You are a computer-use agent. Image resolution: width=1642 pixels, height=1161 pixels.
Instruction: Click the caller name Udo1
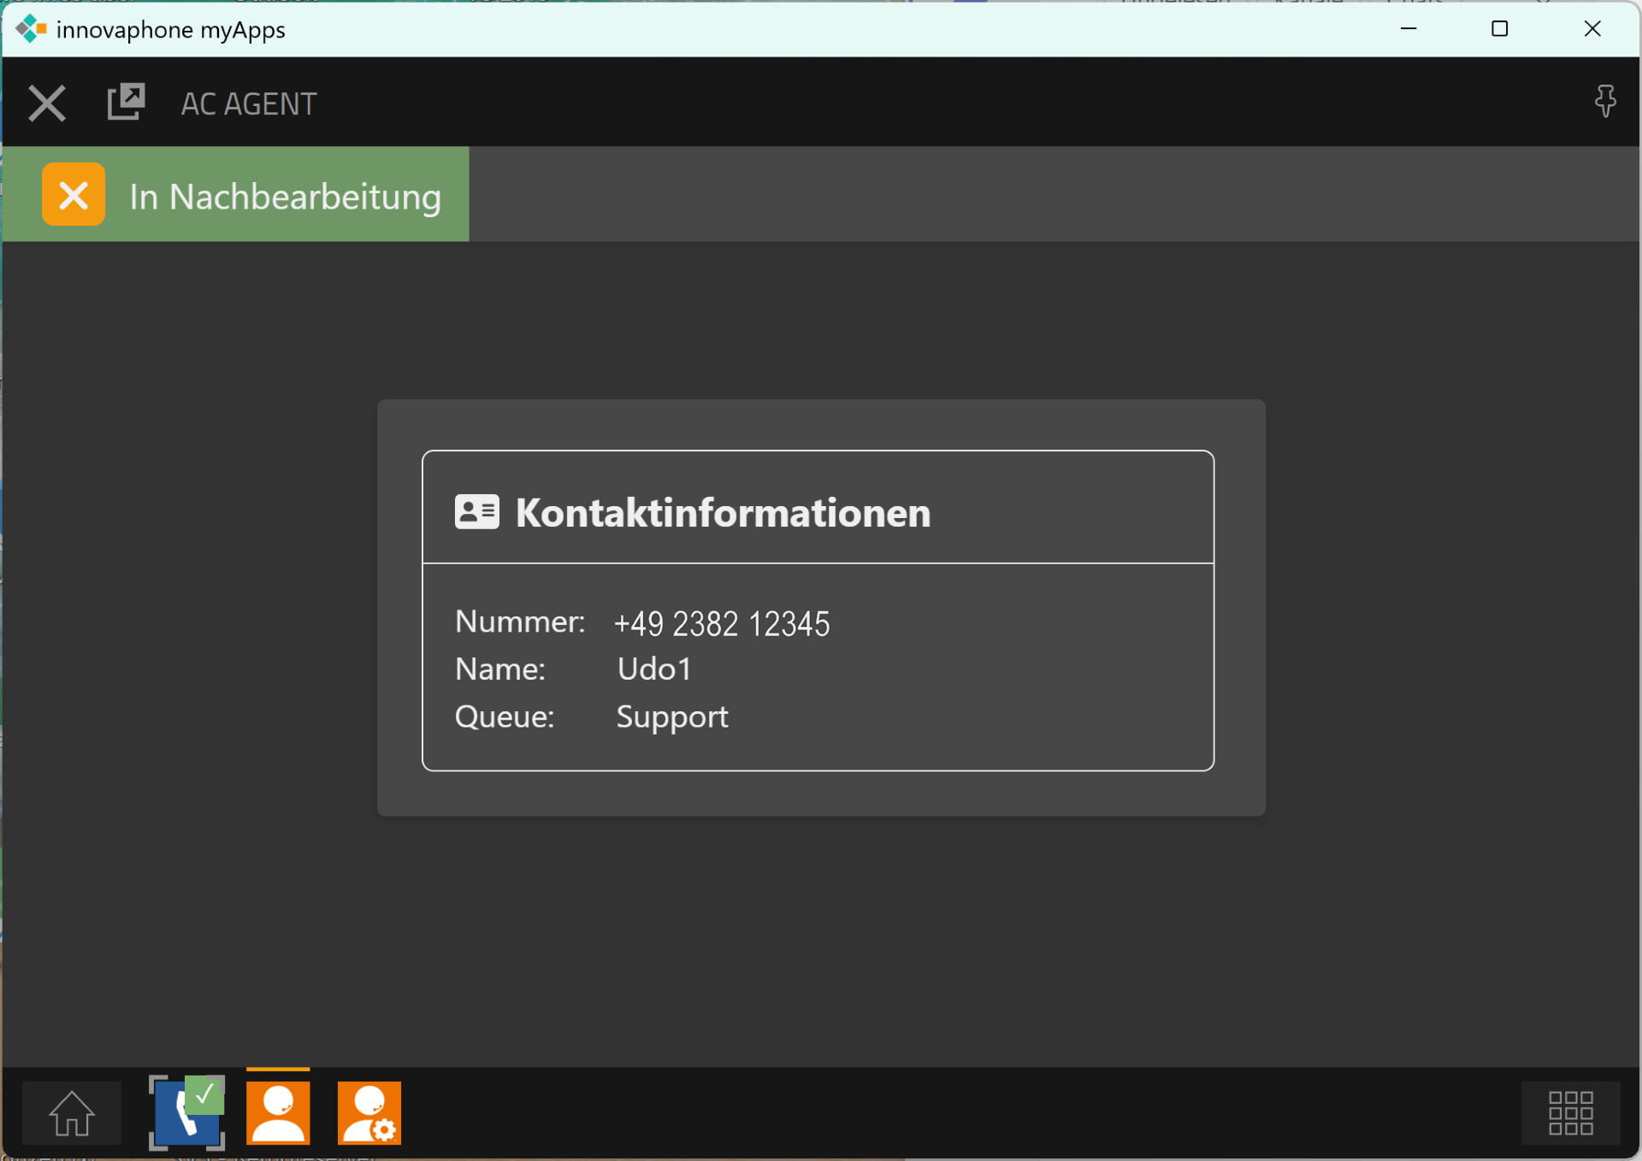[653, 669]
